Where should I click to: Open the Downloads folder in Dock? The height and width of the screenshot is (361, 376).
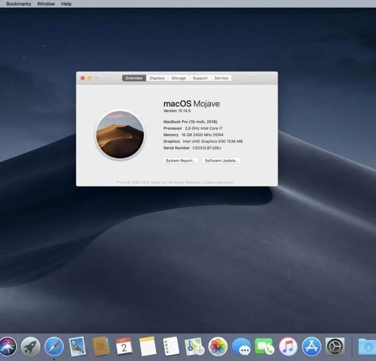(x=367, y=346)
